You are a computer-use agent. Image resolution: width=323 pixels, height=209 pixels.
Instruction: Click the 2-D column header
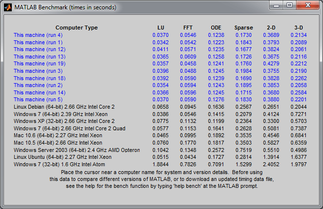(x=271, y=28)
